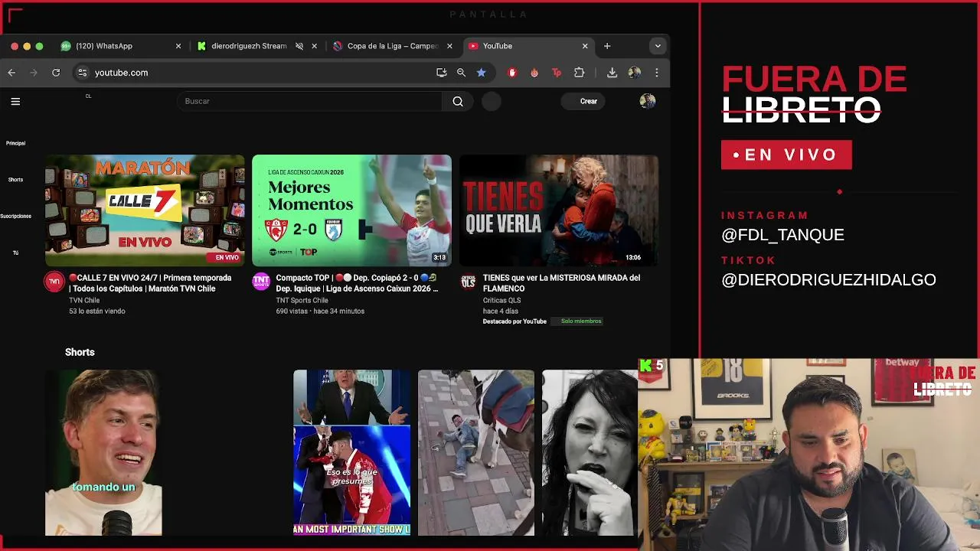Screen dimensions: 980x551
Task: Click the Críticas QLS channel name
Action: click(501, 300)
